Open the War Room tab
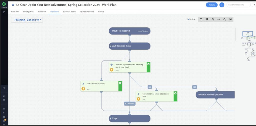The image size is (256, 126). point(42,12)
